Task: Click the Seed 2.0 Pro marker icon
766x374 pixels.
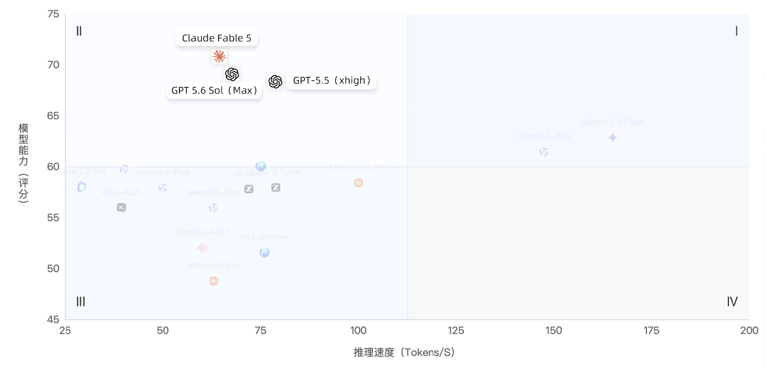Action: (81, 186)
